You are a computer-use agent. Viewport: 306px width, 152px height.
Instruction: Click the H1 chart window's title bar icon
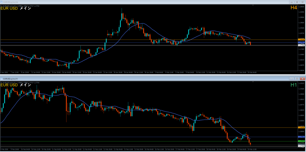(x=2, y=78)
